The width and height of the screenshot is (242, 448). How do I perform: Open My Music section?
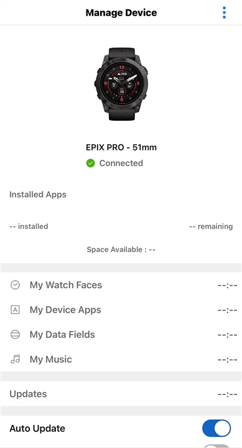point(121,359)
